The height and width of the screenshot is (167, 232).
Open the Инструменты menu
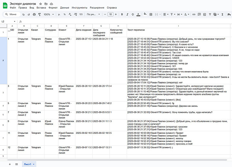[79, 8]
